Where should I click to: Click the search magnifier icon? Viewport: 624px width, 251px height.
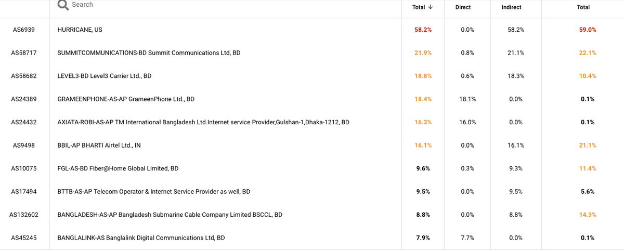pyautogui.click(x=63, y=5)
